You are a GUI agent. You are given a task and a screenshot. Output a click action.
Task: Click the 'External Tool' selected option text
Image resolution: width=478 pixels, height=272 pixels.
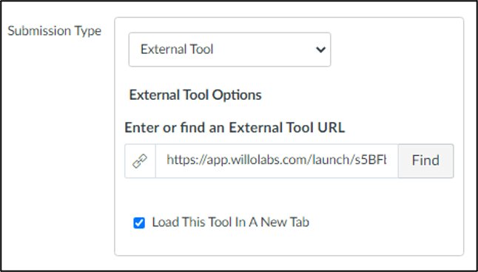[177, 50]
